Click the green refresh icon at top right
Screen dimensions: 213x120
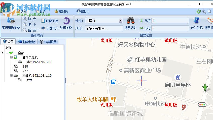pyautogui.click(x=199, y=12)
